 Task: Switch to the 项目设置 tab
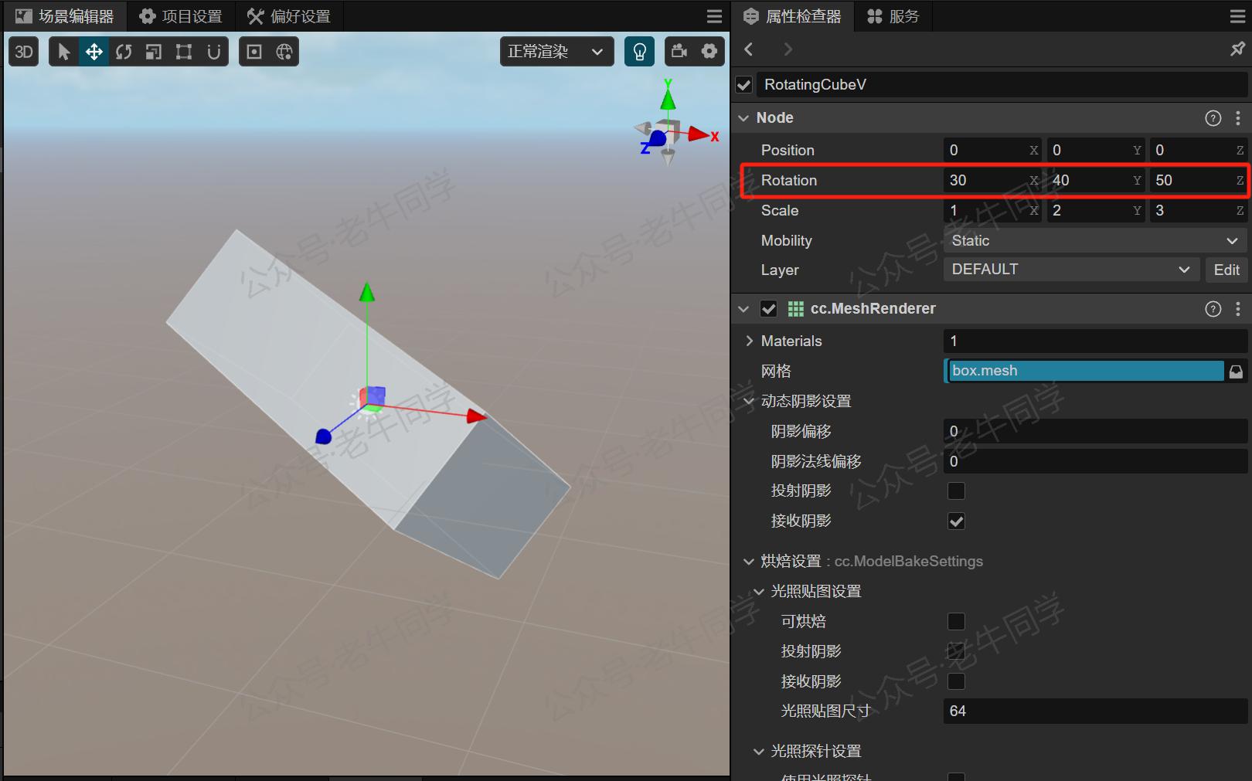[181, 16]
